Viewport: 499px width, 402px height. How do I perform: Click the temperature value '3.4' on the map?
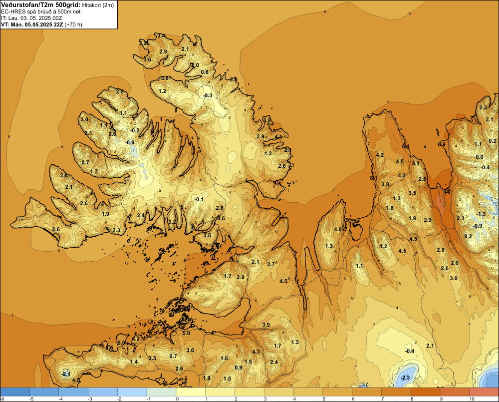161,35
